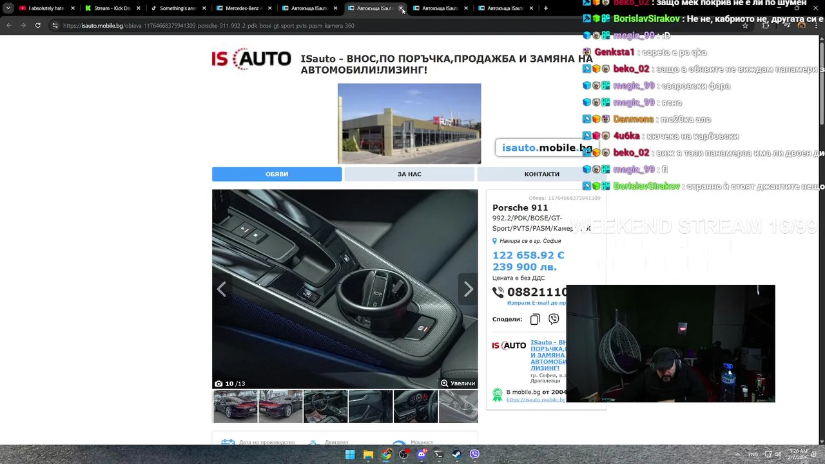Viewport: 825px width, 464px height.
Task: Share the listing via Viber icon
Action: coord(554,319)
